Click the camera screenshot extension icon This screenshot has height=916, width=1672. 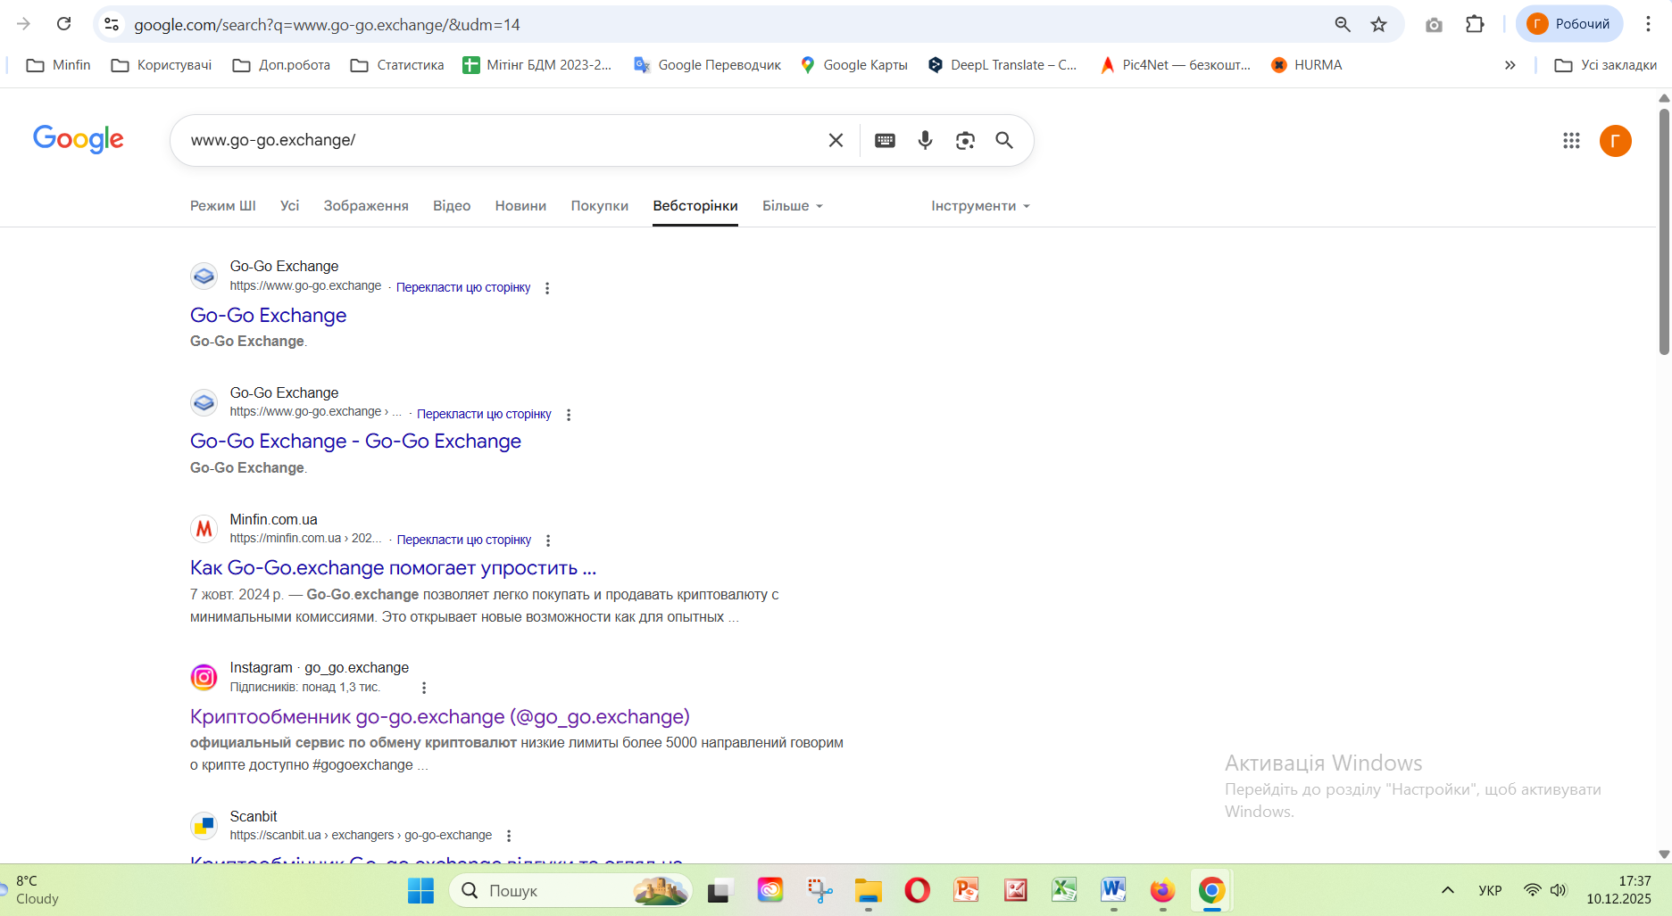[x=1434, y=24]
